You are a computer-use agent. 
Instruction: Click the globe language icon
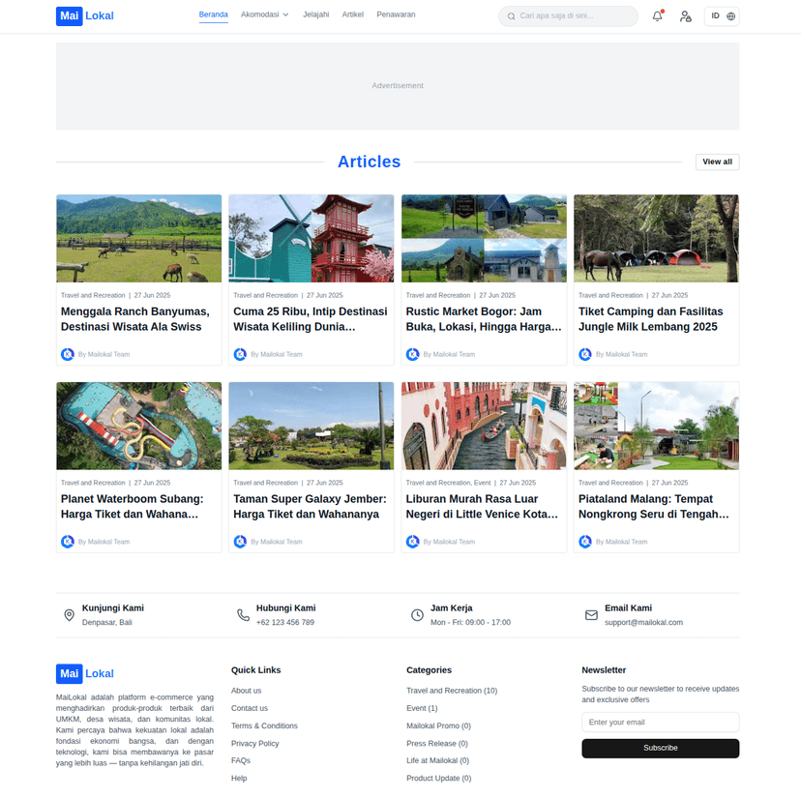click(x=731, y=16)
